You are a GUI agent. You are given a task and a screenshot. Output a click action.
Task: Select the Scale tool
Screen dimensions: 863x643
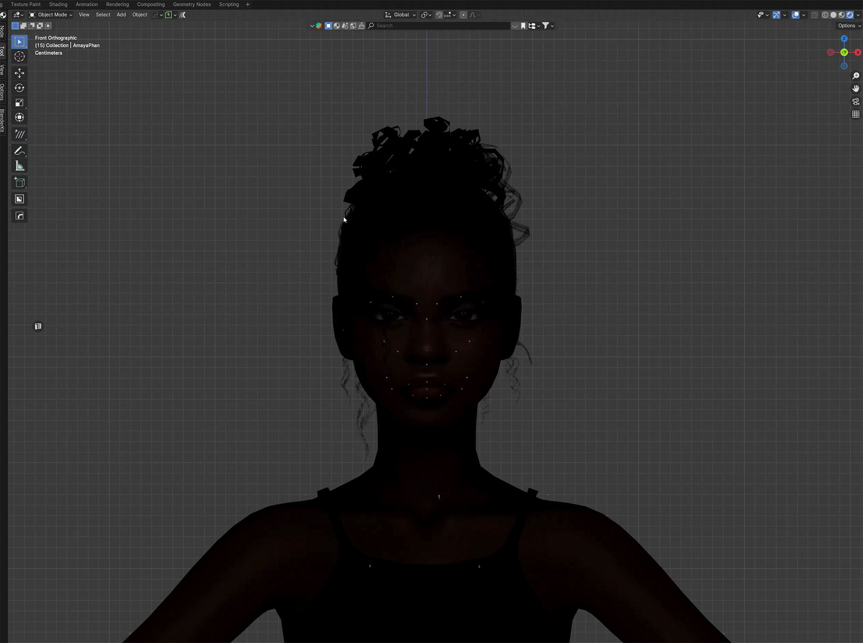pos(19,103)
